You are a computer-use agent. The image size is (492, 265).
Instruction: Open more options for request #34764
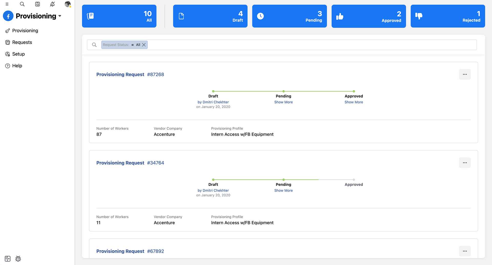pos(465,163)
